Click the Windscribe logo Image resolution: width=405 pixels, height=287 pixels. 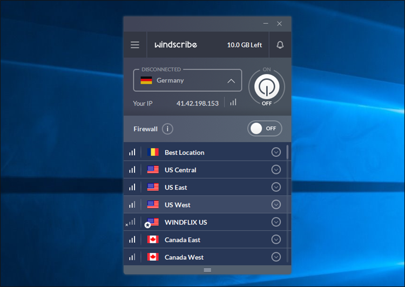point(175,45)
